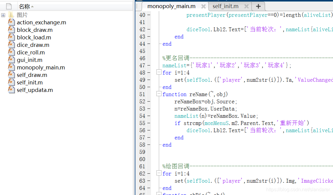Viewport: 333px width, 195px height.
Task: Select action_exchange.m in file list
Action: point(42,22)
